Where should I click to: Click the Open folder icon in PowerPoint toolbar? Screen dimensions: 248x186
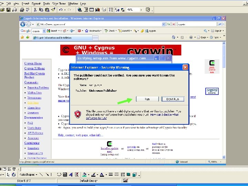tap(2, 10)
